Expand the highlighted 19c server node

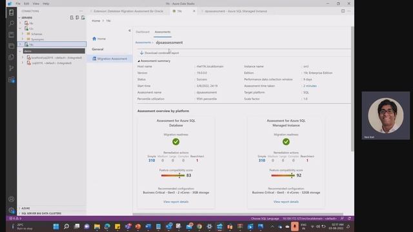[x=21, y=44]
